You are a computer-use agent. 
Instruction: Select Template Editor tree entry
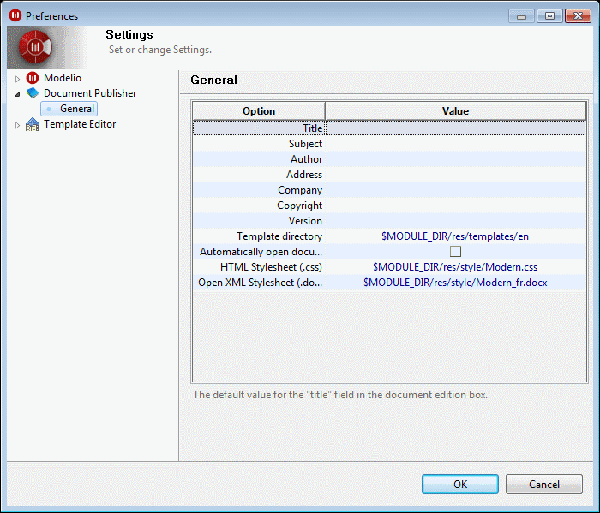pos(80,124)
